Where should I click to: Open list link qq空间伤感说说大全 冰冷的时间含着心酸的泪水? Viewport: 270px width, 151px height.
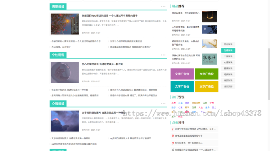(x=74, y=144)
